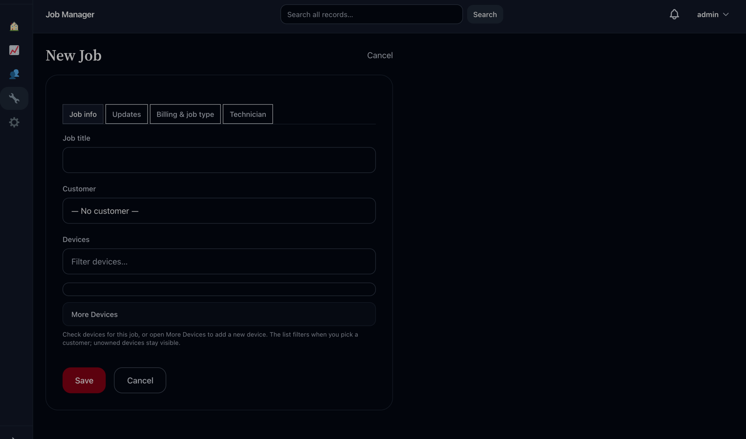Click the Cancel link near New Job heading
Screen dimensions: 746x439
coord(380,55)
